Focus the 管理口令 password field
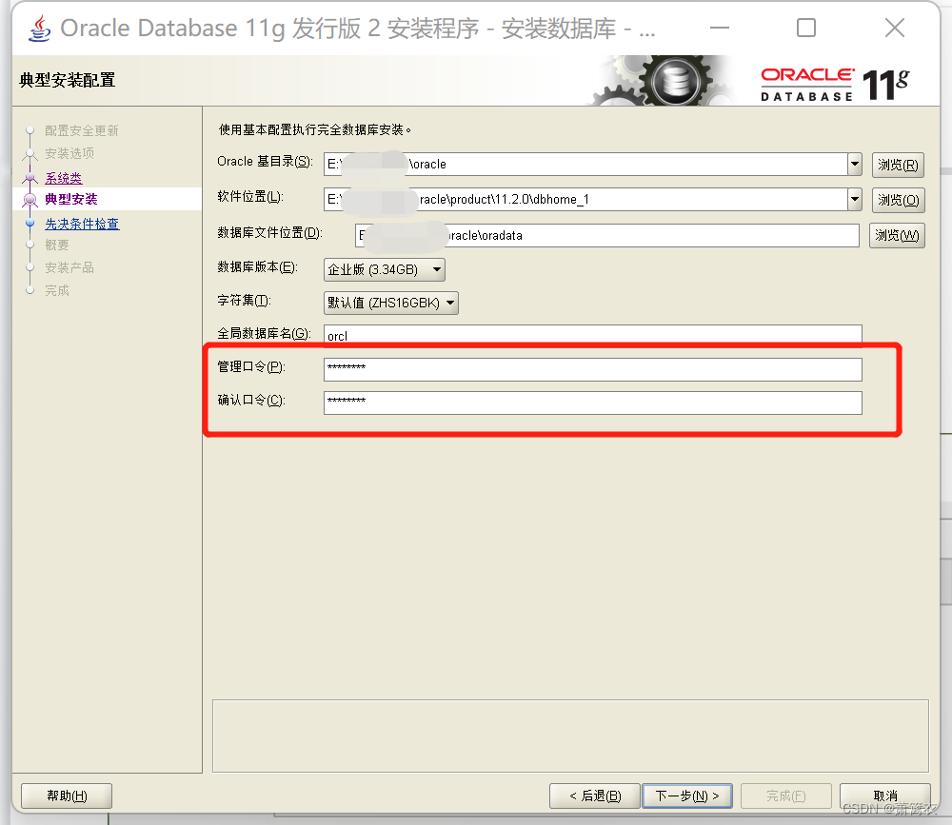952x825 pixels. (593, 369)
